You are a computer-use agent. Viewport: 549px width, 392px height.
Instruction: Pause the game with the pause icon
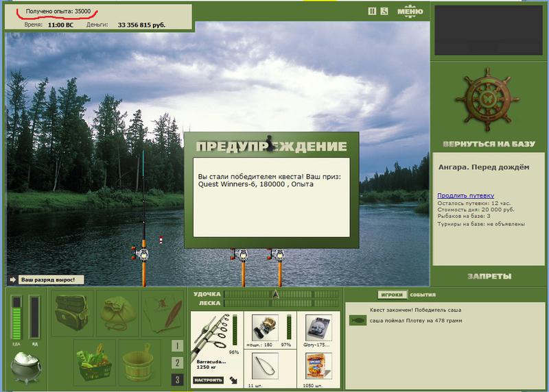(372, 11)
